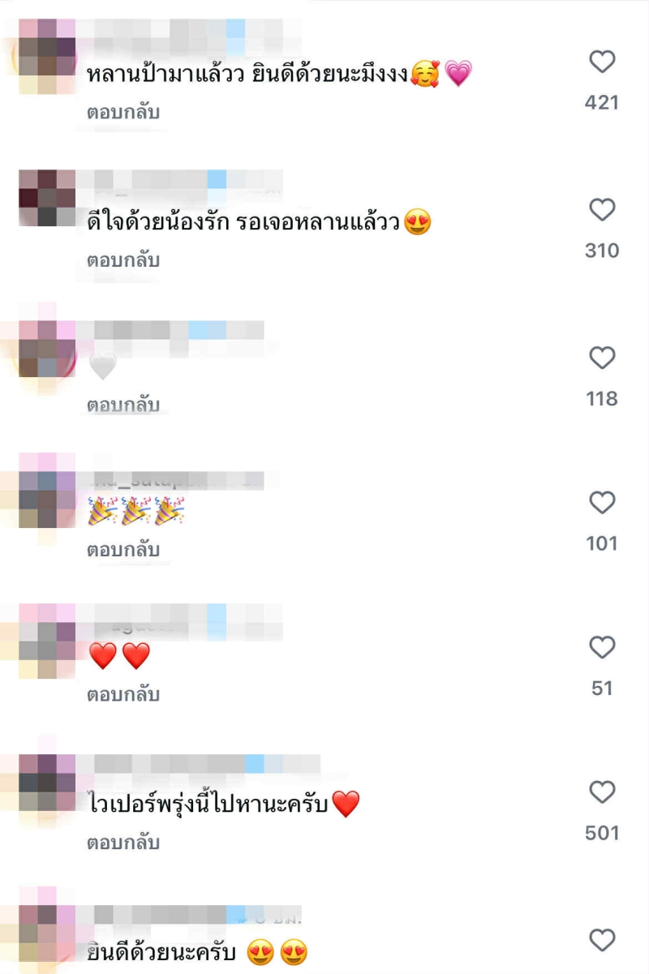Image resolution: width=649 pixels, height=974 pixels.
Task: Reply to the party popper comment
Action: click(123, 550)
